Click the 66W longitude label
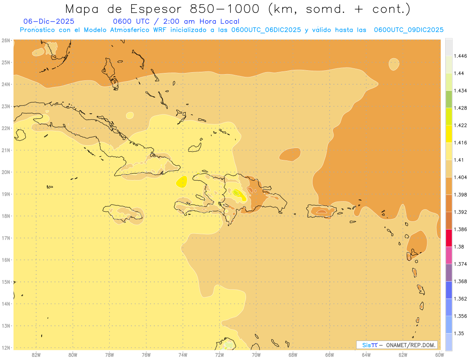This screenshot has width=467, height=360. 330,355
